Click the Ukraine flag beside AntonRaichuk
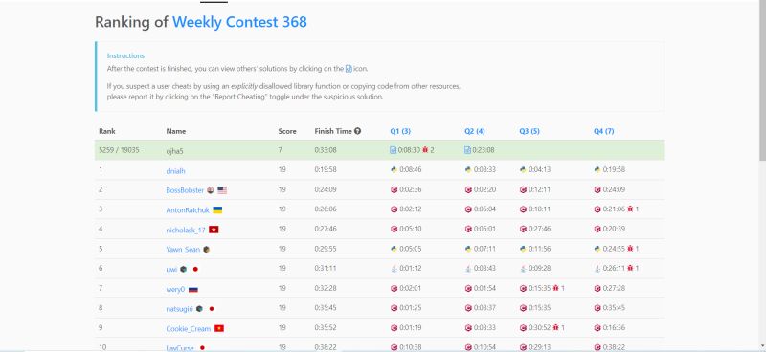The image size is (766, 352). (218, 209)
